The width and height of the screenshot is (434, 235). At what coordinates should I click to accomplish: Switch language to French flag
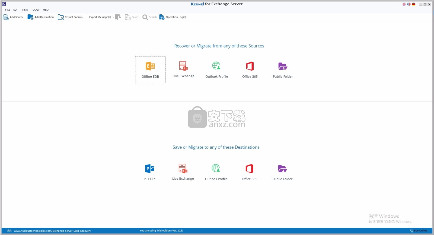click(x=409, y=4)
